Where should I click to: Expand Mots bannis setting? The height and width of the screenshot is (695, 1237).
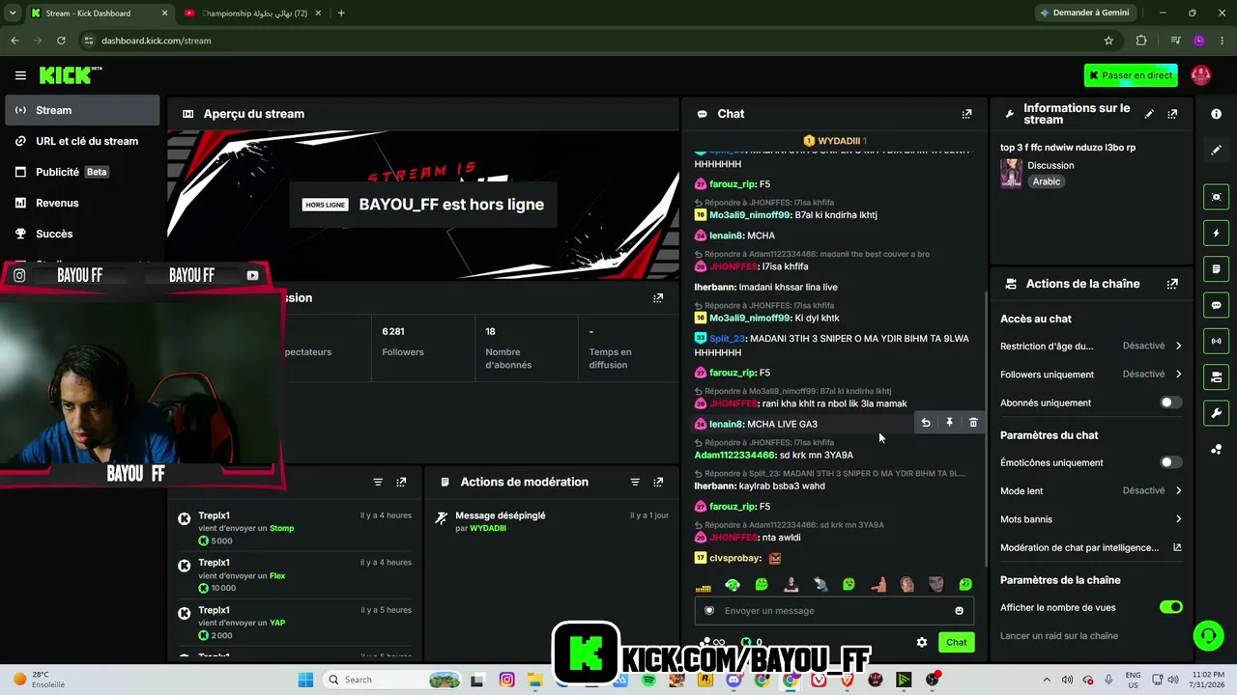tap(1091, 519)
